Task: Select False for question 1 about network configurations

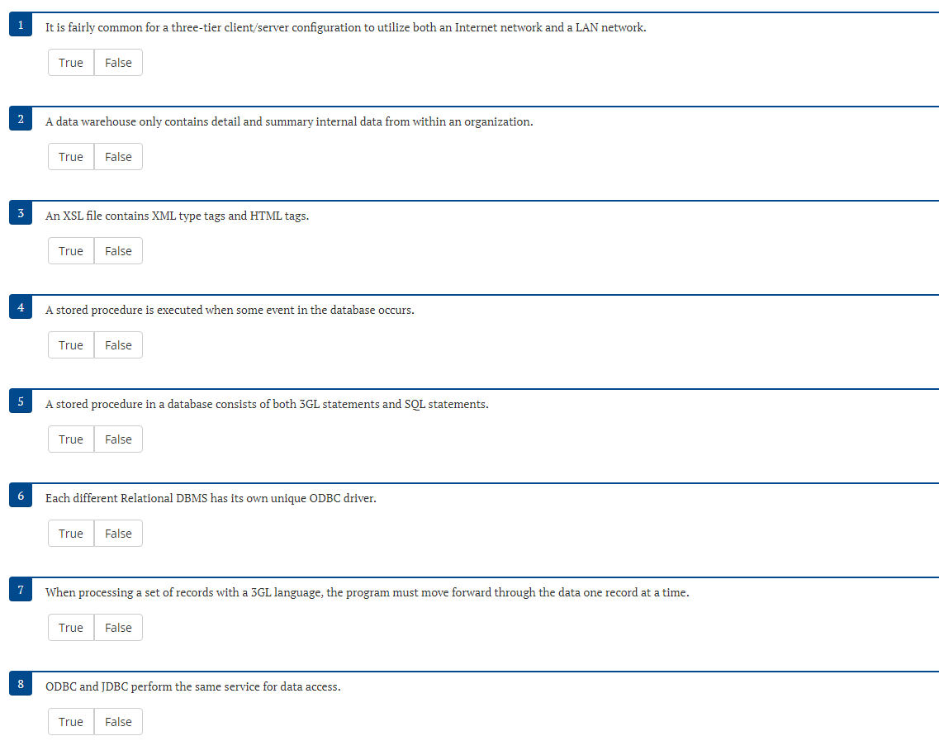Action: (118, 62)
